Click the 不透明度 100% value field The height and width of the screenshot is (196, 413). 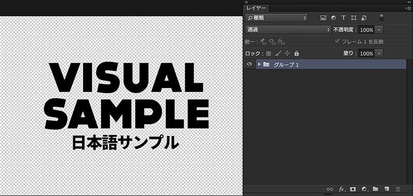tap(367, 30)
